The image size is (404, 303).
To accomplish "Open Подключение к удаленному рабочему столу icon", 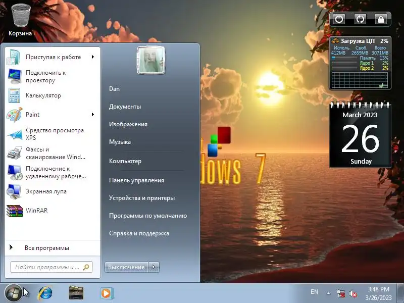I will click(15, 172).
